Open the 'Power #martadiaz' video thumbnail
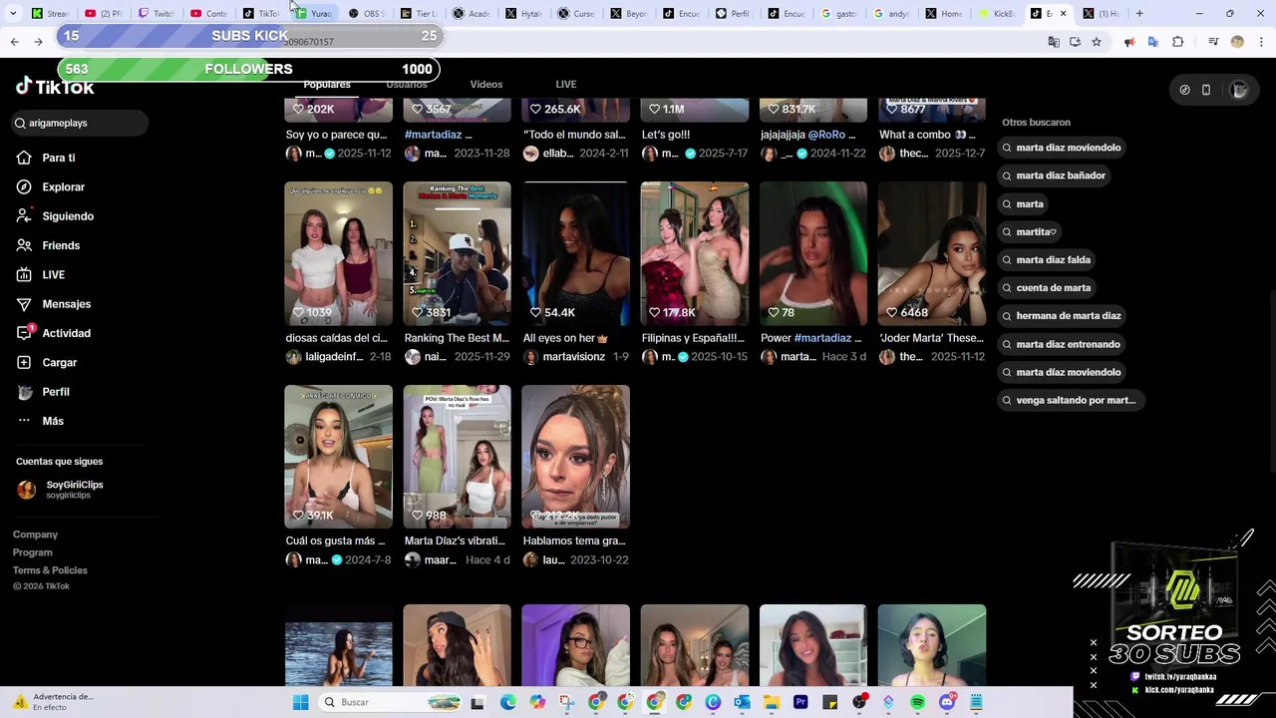Screen dimensions: 1276x718 pyautogui.click(x=813, y=253)
